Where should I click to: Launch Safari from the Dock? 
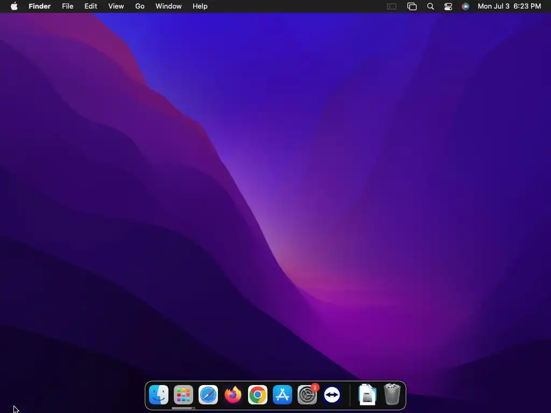pos(208,395)
